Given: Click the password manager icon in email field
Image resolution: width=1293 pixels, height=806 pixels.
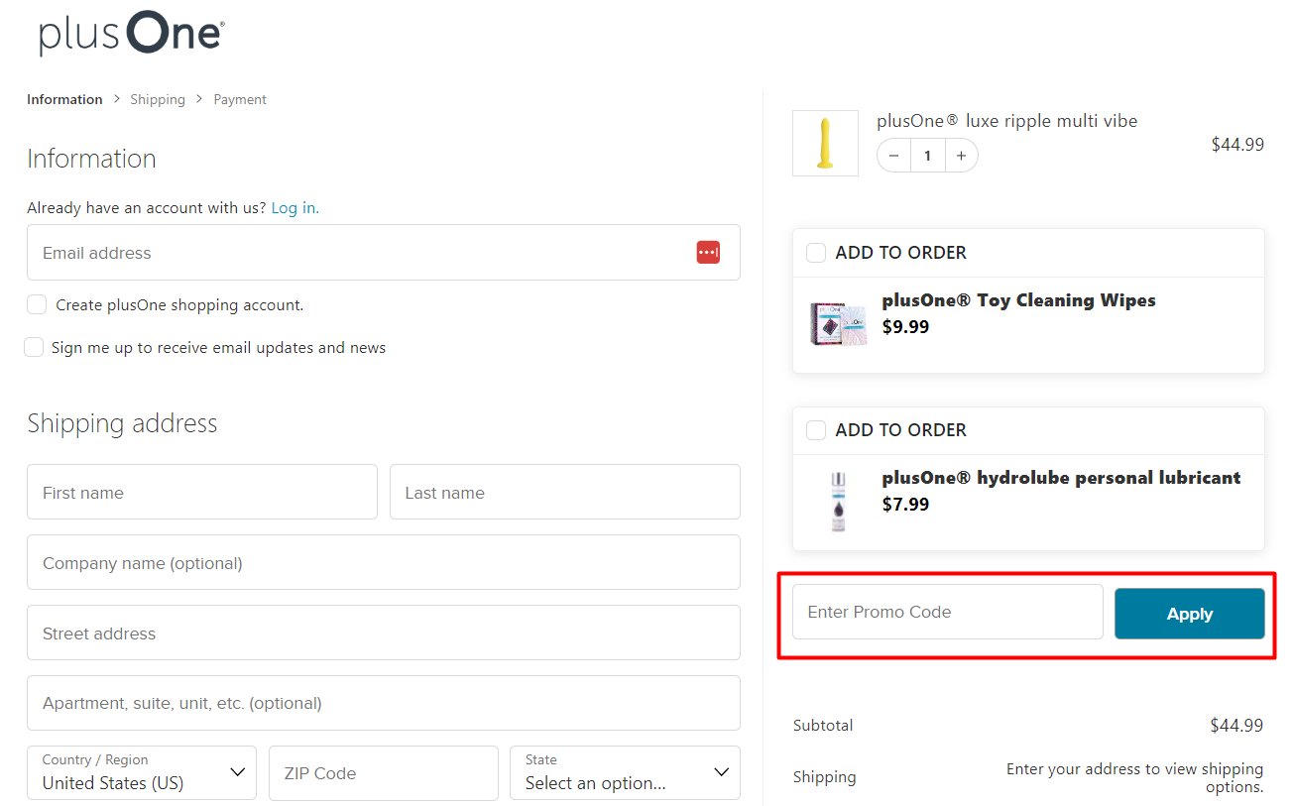Looking at the screenshot, I should [x=708, y=253].
